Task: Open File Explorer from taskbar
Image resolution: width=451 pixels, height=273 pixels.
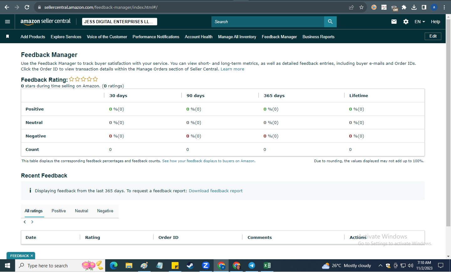Action: [129, 265]
